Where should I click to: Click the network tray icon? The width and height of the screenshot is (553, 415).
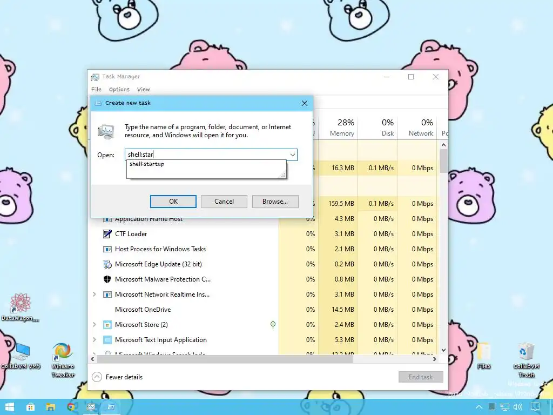coord(505,407)
